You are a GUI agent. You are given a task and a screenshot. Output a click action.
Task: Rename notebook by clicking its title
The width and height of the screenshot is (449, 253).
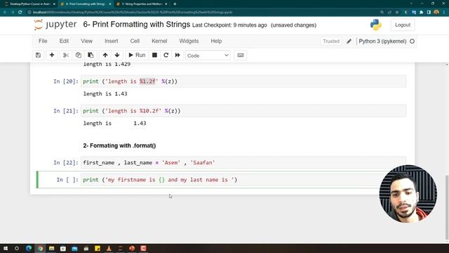(x=137, y=25)
